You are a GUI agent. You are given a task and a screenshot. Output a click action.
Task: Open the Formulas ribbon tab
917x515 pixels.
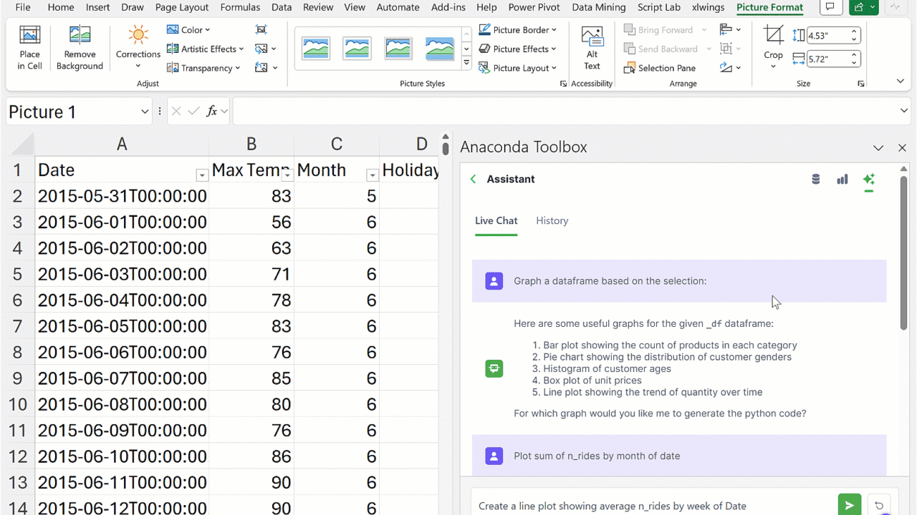(240, 7)
